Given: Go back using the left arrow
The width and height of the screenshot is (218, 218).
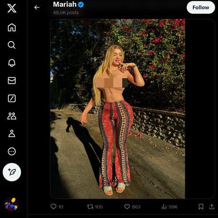Looking at the screenshot, I should (37, 8).
